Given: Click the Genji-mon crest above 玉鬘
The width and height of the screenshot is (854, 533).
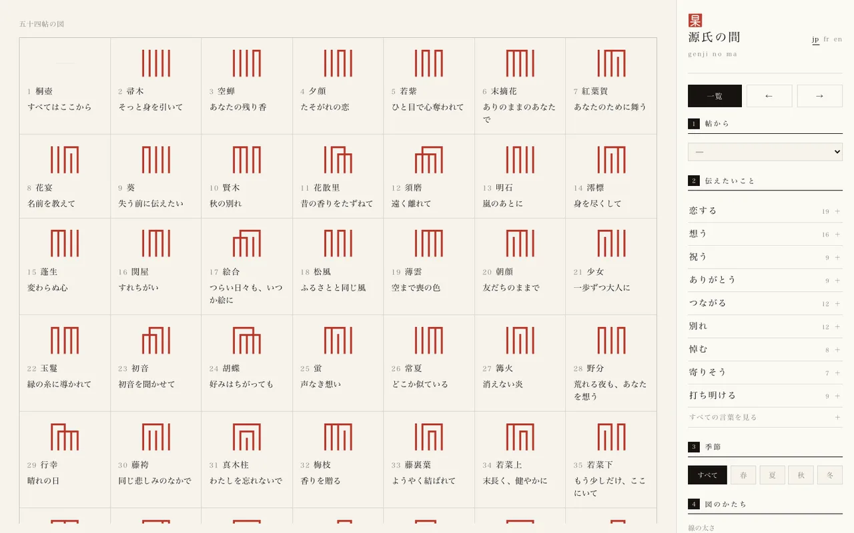Looking at the screenshot, I should 65,340.
